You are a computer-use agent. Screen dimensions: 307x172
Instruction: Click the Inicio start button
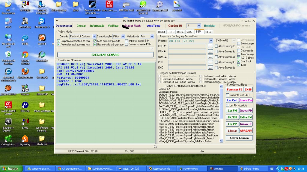pyautogui.click(x=11, y=169)
